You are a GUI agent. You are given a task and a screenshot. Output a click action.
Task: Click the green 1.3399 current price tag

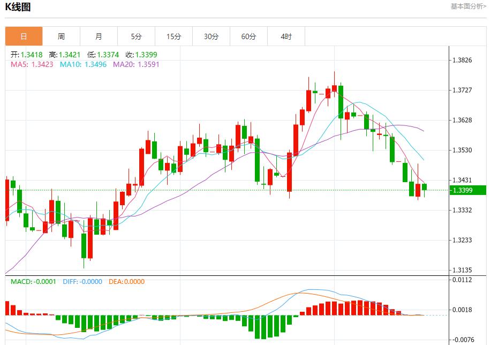(x=467, y=190)
